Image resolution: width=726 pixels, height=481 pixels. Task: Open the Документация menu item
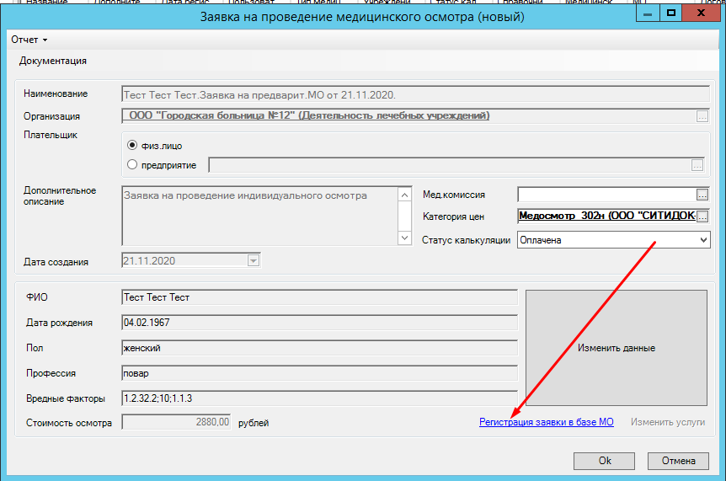coord(53,61)
